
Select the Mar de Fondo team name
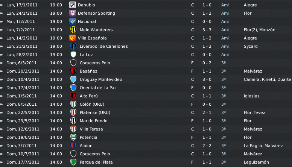click(93, 121)
